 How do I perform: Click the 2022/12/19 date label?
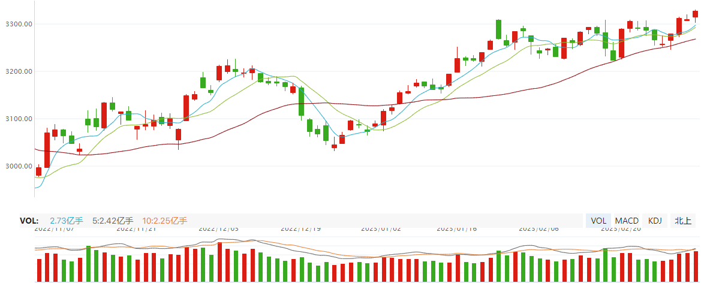(x=301, y=228)
